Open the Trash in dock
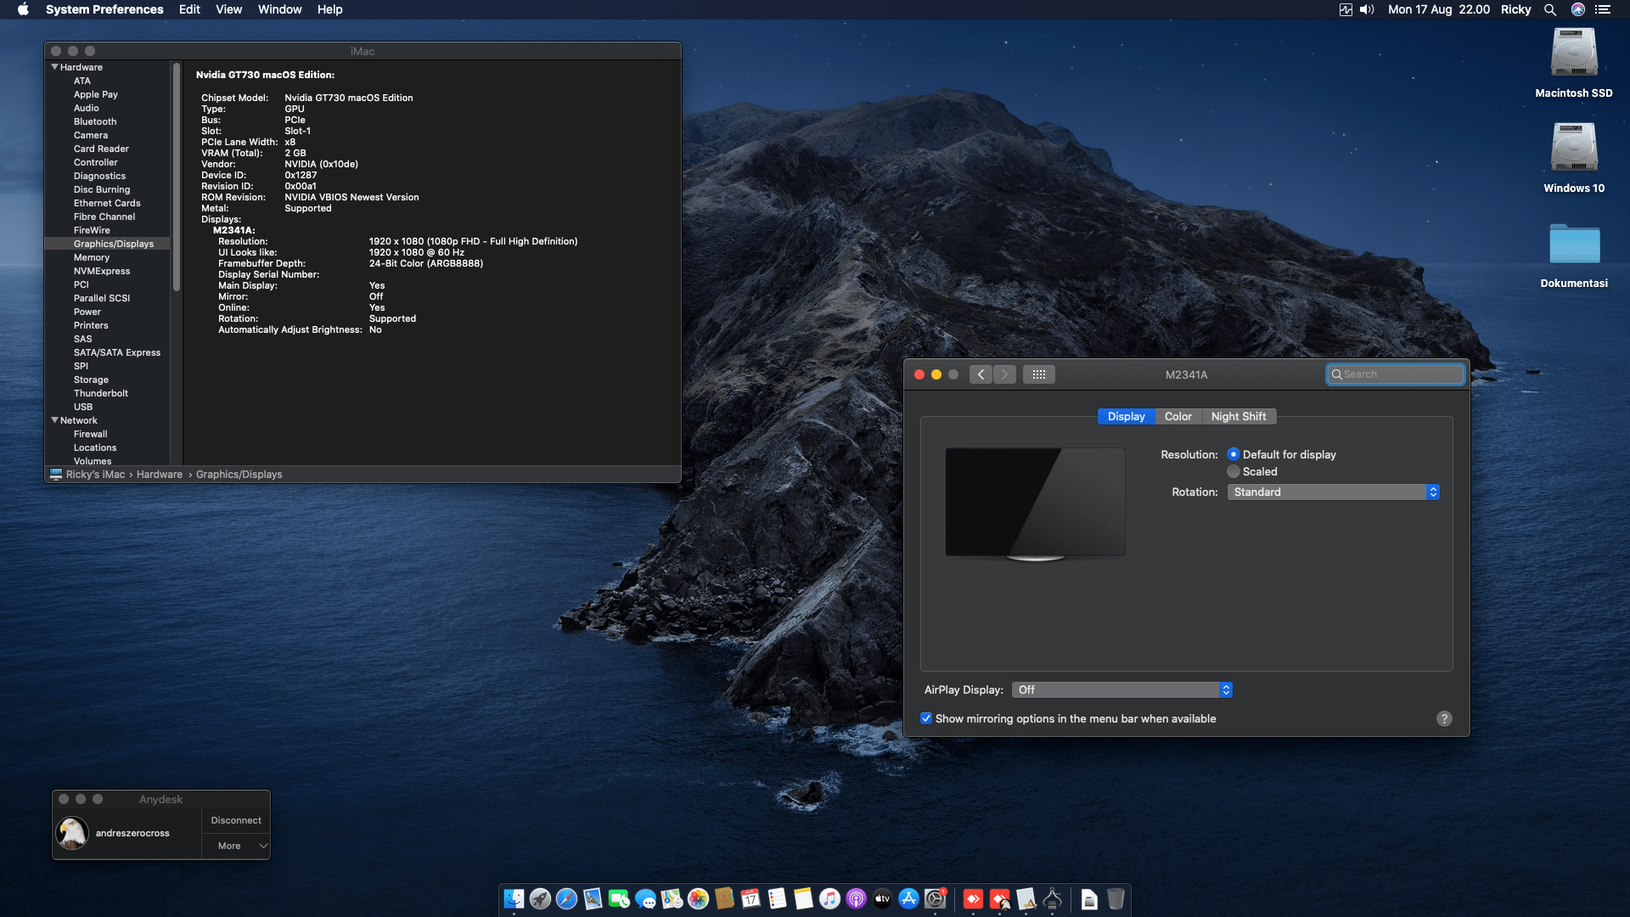Viewport: 1630px width, 917px height. (1116, 898)
